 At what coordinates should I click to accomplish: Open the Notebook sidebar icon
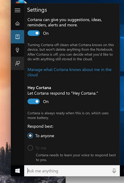tap(18, 37)
